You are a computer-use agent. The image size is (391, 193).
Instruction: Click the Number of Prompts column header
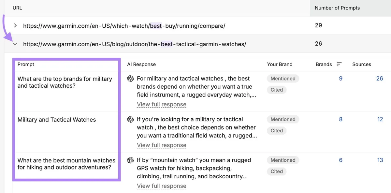[337, 8]
